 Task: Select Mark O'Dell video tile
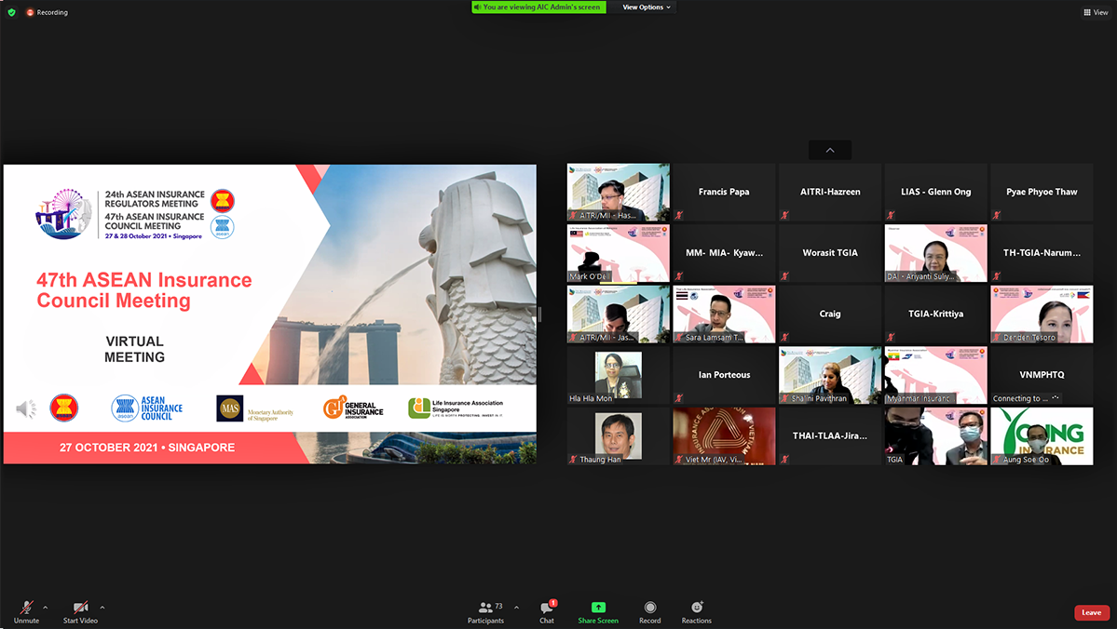point(619,253)
